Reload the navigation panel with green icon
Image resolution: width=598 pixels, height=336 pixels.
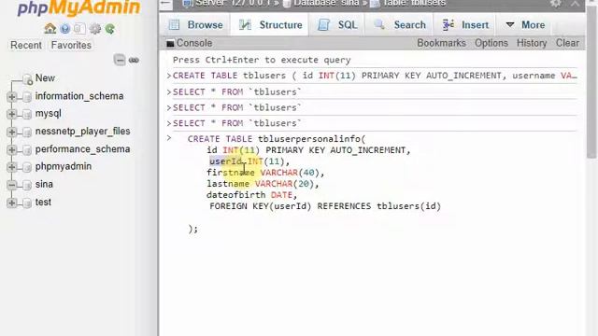tap(110, 29)
